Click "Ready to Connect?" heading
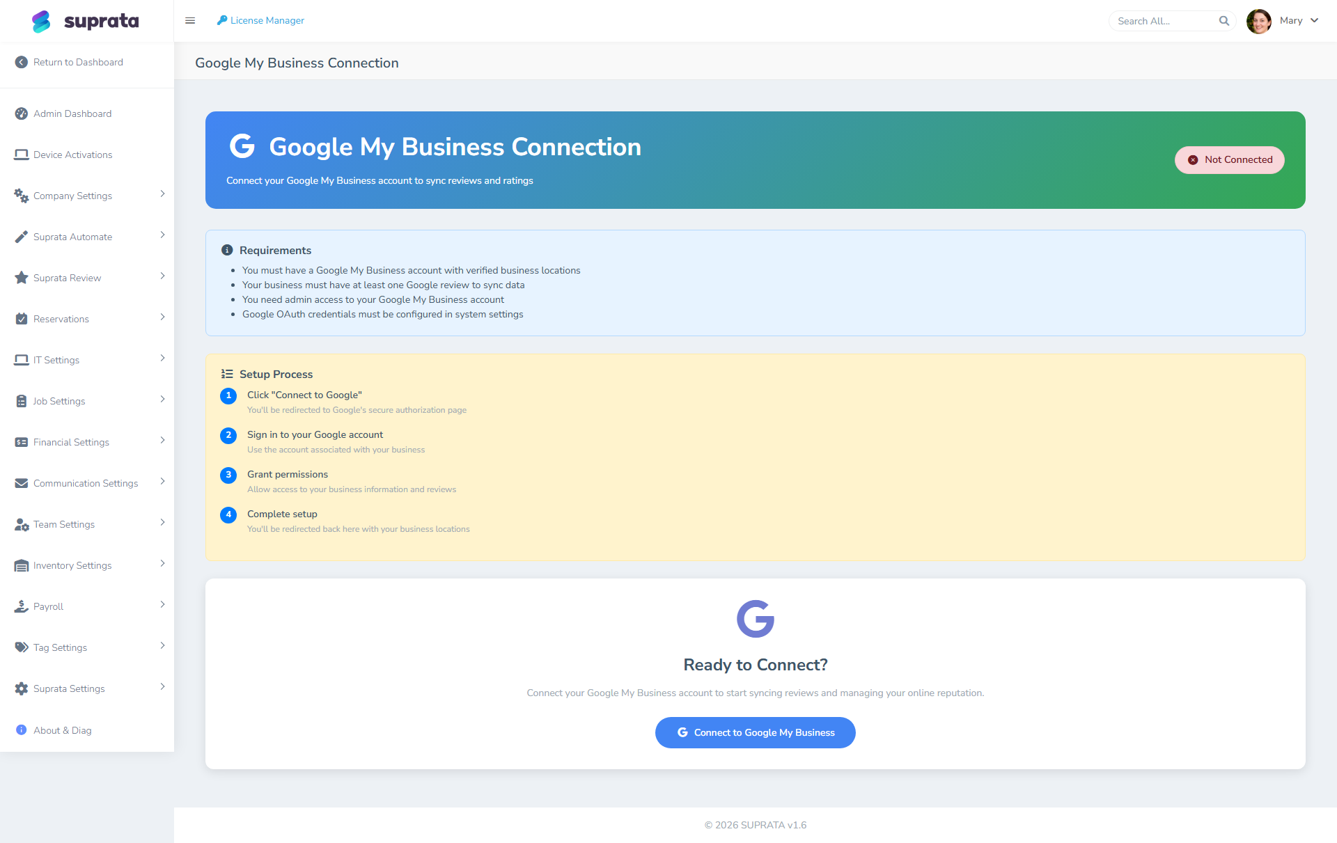 756,665
